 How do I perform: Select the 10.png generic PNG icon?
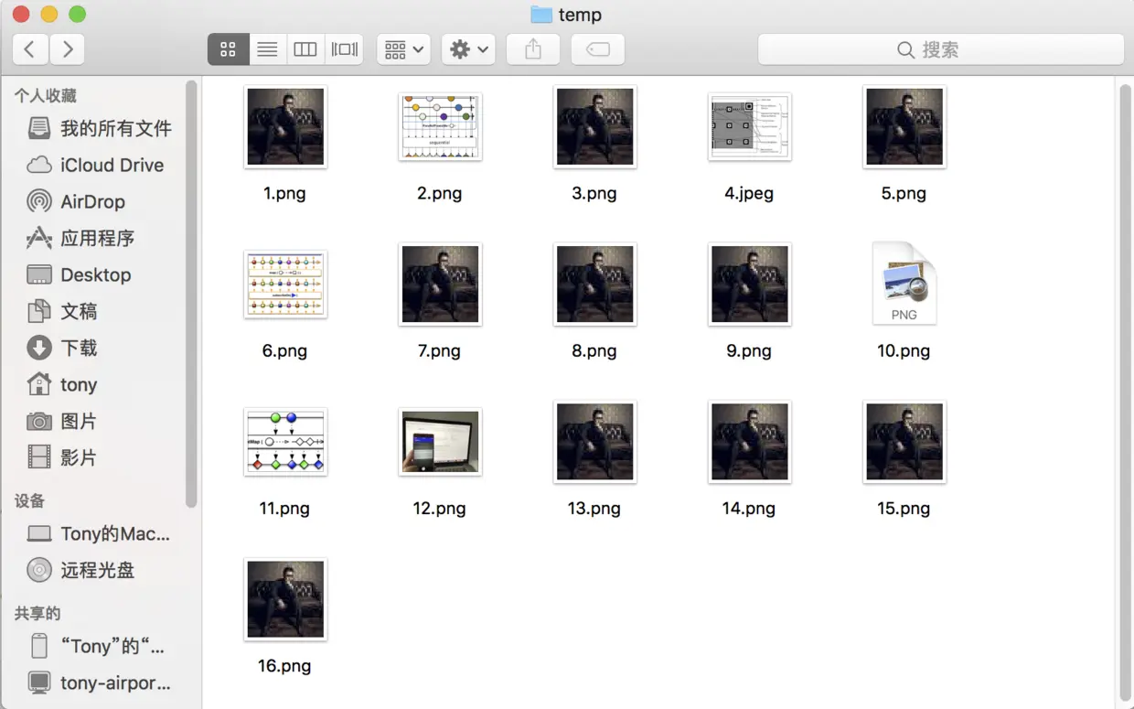904,283
